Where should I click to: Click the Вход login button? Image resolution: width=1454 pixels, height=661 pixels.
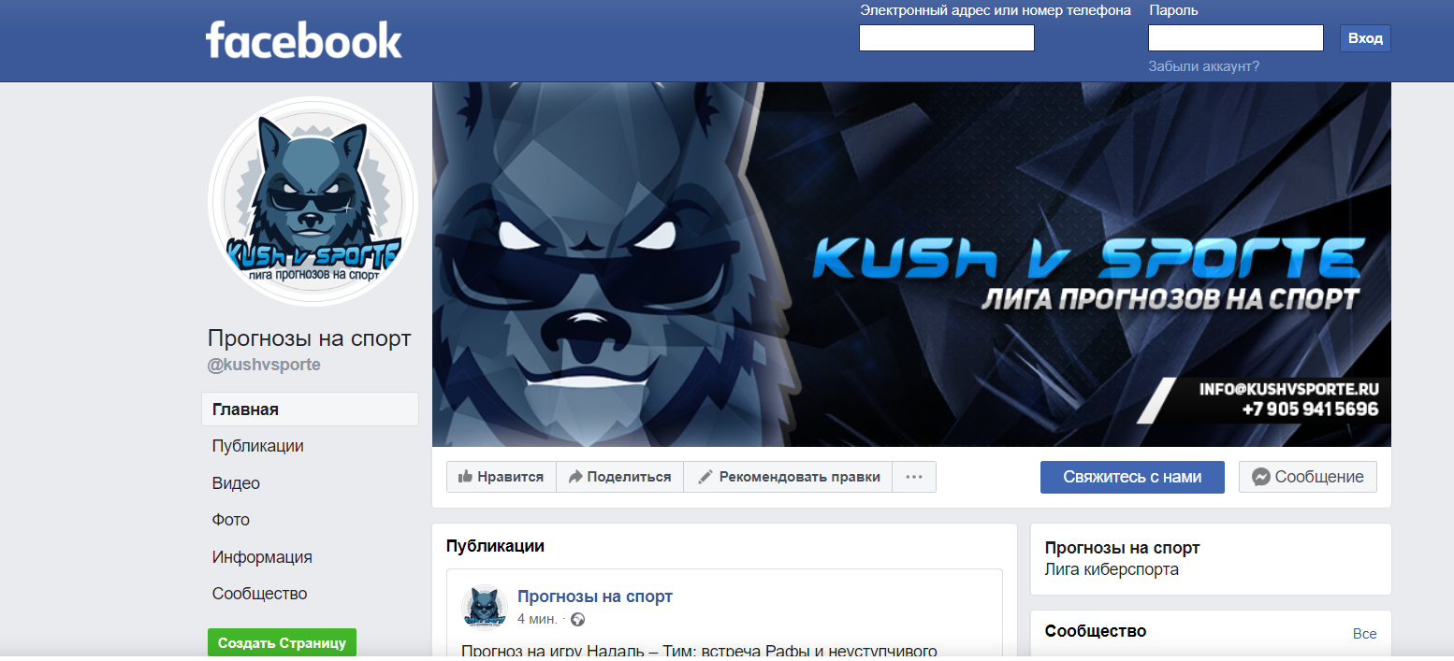[1366, 38]
